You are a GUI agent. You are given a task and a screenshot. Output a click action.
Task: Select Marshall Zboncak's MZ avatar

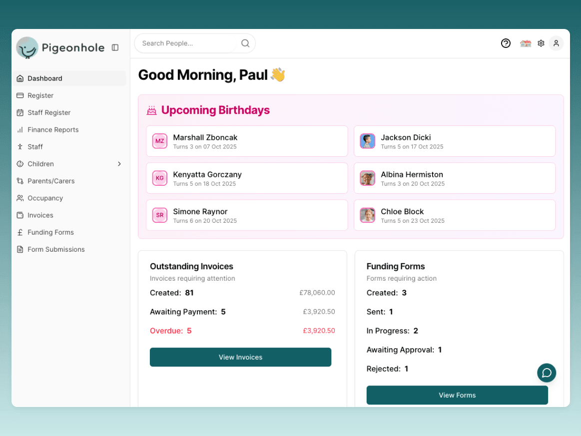point(159,141)
